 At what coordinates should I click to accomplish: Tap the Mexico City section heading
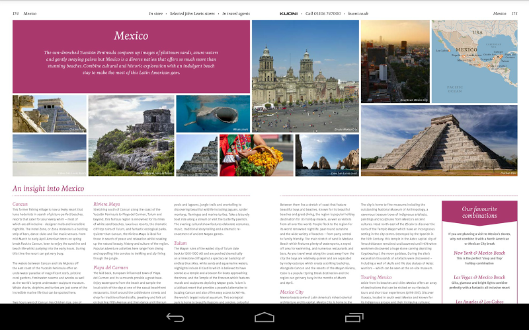(292, 292)
